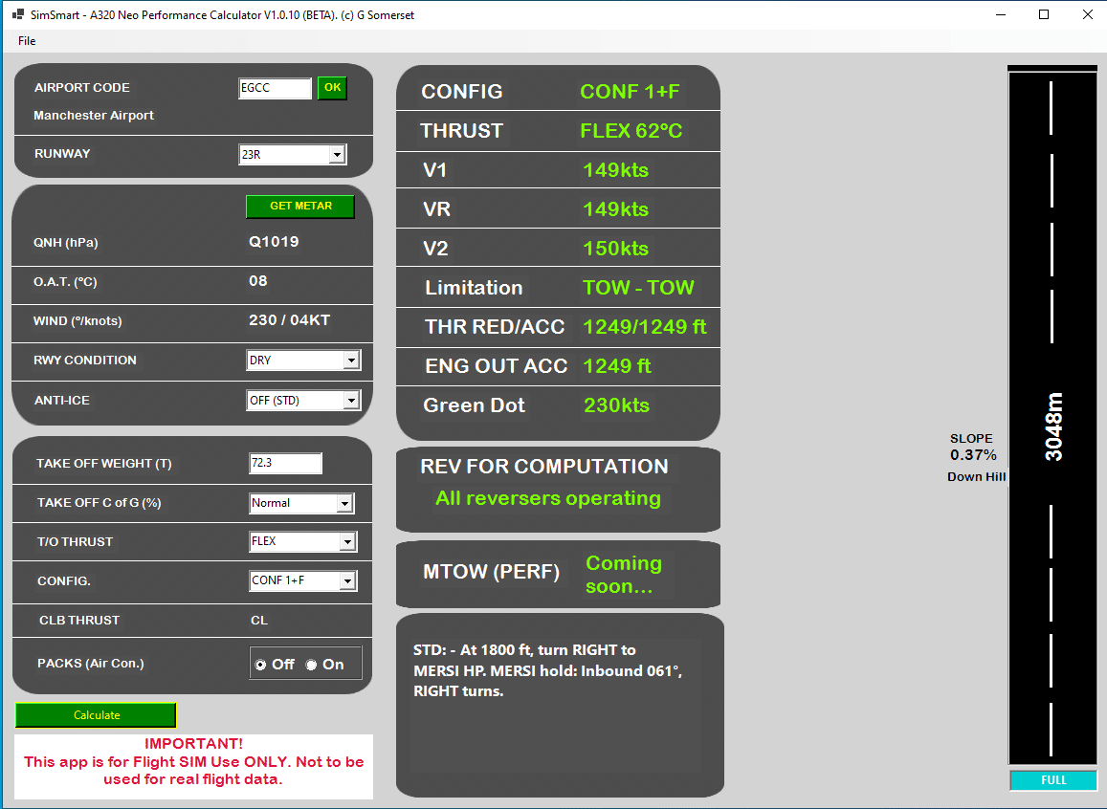1107x809 pixels.
Task: Open the File menu
Action: (27, 41)
